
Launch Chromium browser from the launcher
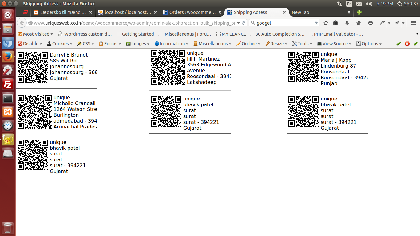click(x=8, y=43)
